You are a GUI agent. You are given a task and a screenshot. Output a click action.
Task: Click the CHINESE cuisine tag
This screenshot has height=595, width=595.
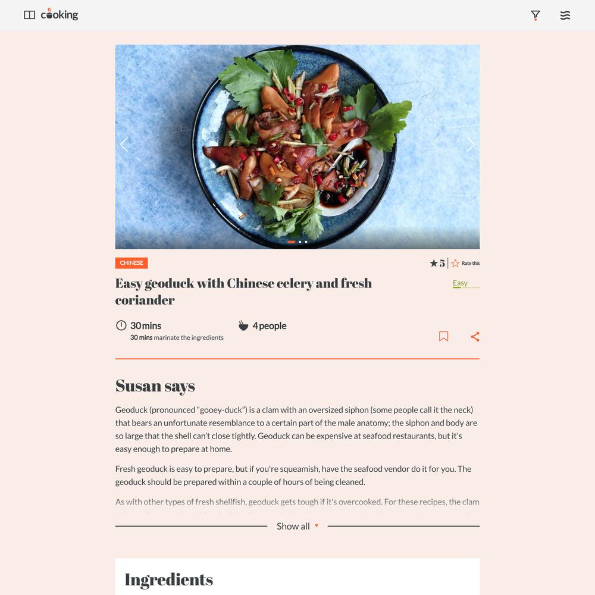(x=131, y=263)
